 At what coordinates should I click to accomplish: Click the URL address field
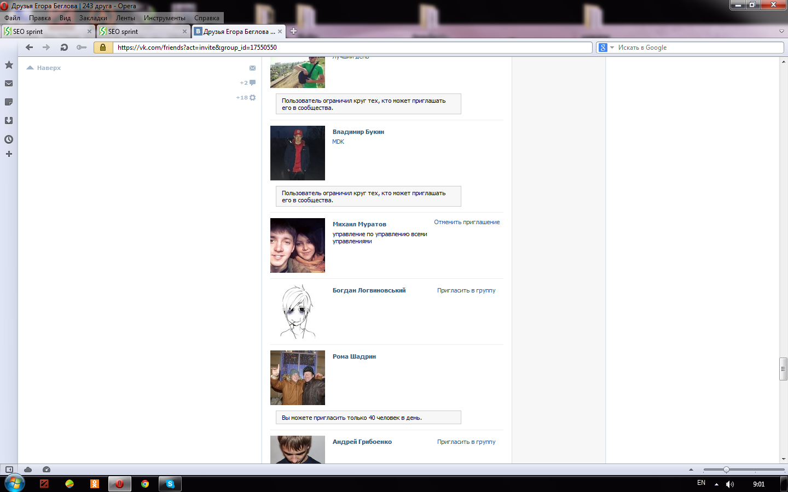point(352,48)
